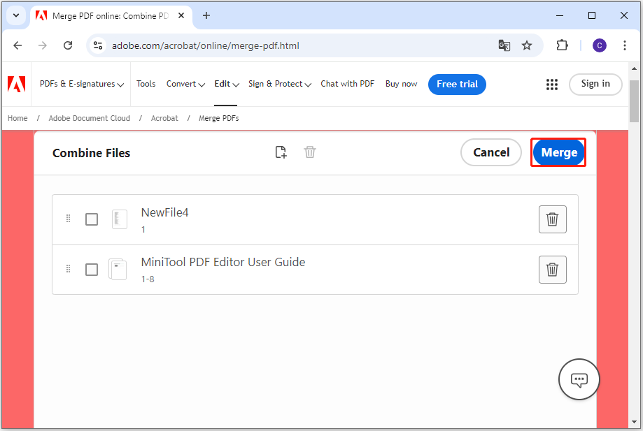Click the NewFile4 page thumbnail
This screenshot has height=431, width=643.
pyautogui.click(x=120, y=219)
